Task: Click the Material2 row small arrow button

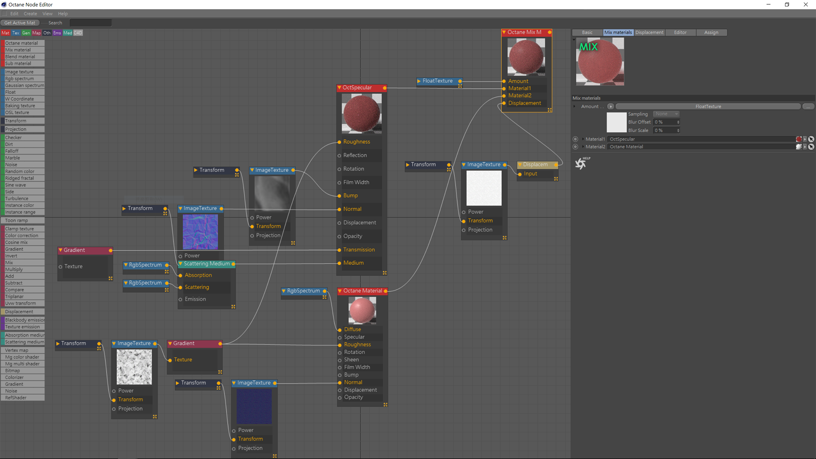Action: (x=805, y=147)
